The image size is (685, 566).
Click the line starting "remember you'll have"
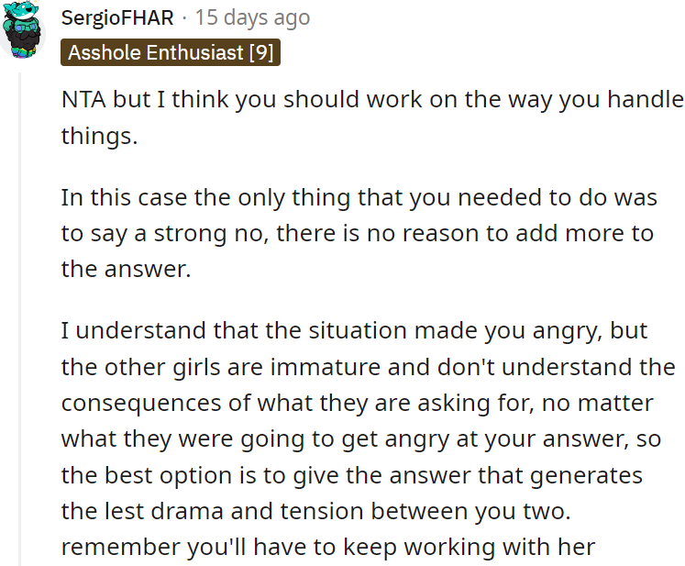(x=327, y=545)
